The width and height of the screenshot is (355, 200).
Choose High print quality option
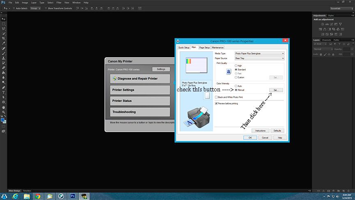coord(236,65)
